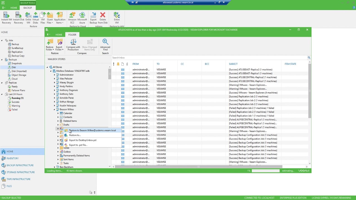The image size is (356, 200).
Task: Collapse the Beason Wilkes mailbox
Action: [55, 109]
